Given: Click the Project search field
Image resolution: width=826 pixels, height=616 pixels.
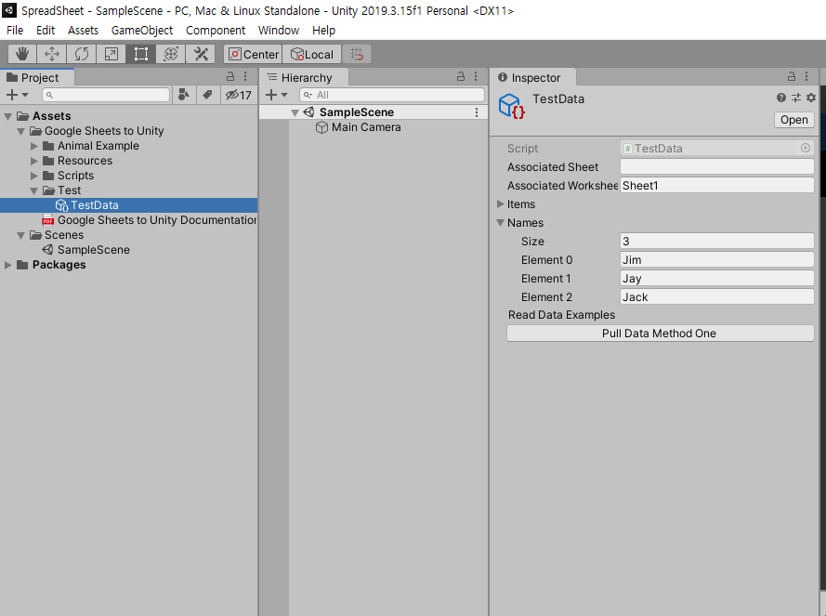Looking at the screenshot, I should pyautogui.click(x=107, y=95).
